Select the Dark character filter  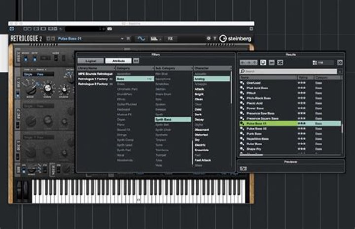(x=198, y=114)
